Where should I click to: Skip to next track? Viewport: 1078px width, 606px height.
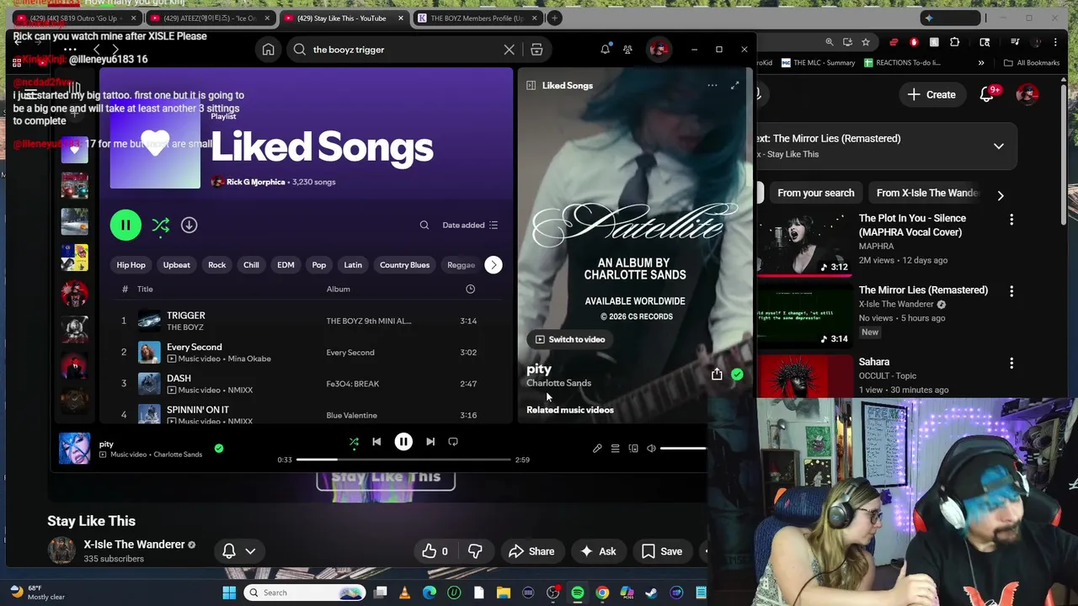point(430,442)
